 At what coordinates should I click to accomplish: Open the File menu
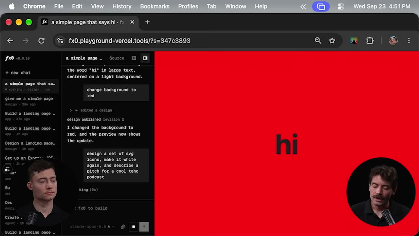[59, 6]
